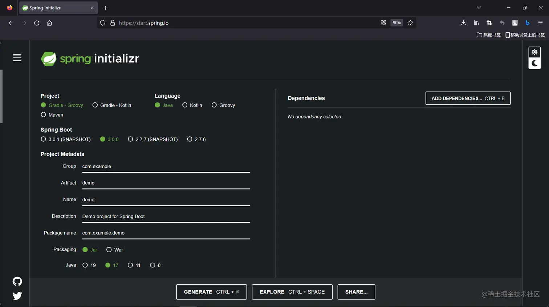Focus the Package name input field
549x307 pixels.
[166, 233]
